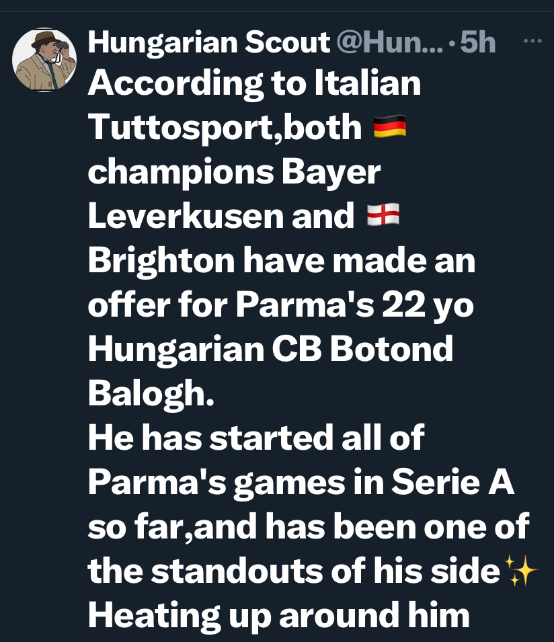Click the word 'Tuttosport,both' in the tweet
This screenshot has height=642, width=554.
click(225, 127)
